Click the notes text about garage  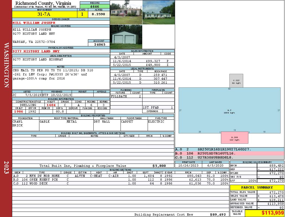coord(53,74)
